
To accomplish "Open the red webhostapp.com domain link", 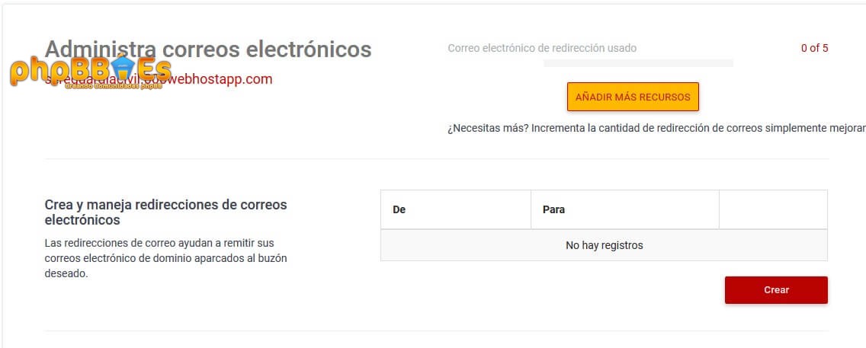I will tap(221, 79).
